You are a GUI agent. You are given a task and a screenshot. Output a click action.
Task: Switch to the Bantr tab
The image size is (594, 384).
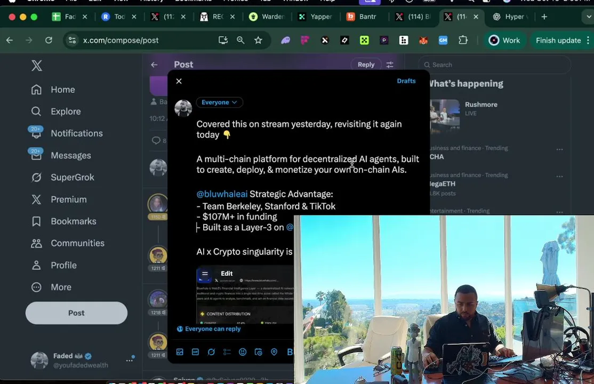pyautogui.click(x=362, y=17)
